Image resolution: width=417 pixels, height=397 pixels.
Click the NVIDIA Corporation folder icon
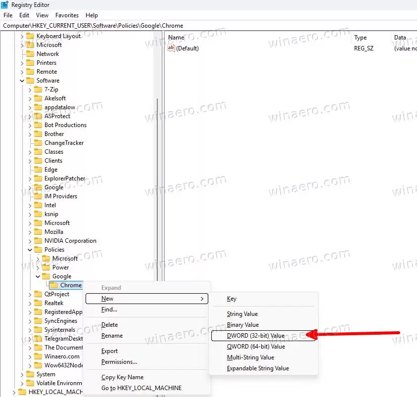(x=38, y=241)
